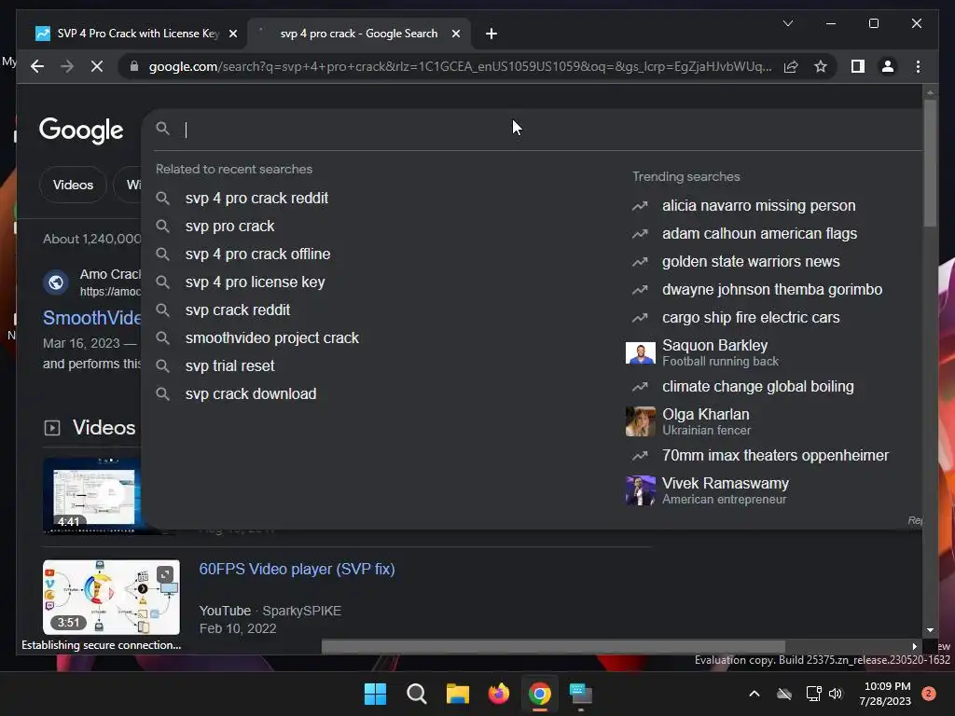Open the clock showing 10:09 PM
This screenshot has height=716, width=955.
pos(885,694)
